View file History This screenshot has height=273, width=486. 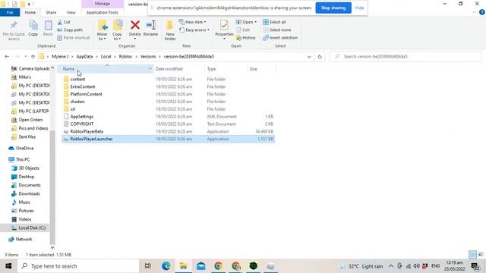246,38
